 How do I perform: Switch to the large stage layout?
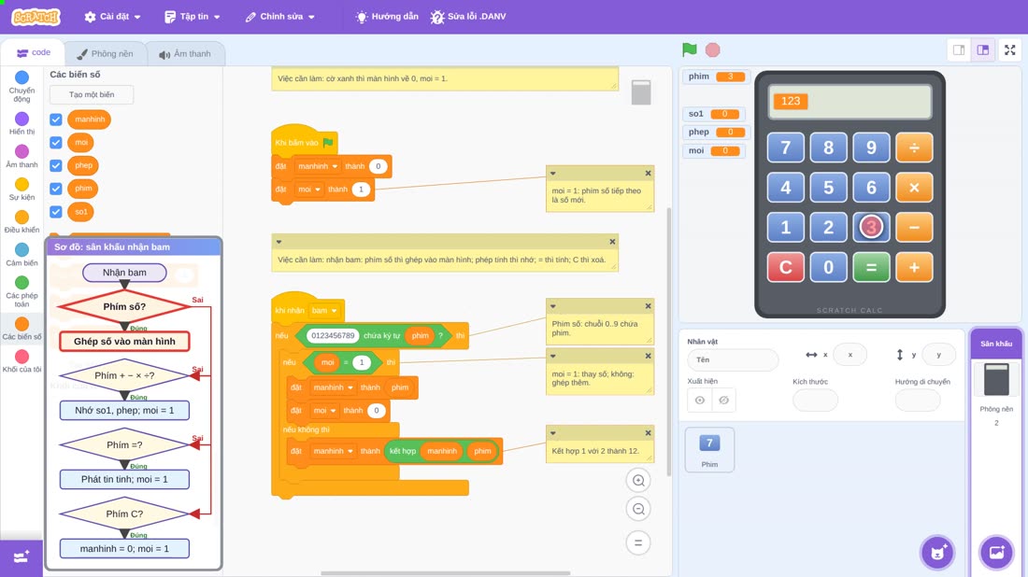pos(983,49)
